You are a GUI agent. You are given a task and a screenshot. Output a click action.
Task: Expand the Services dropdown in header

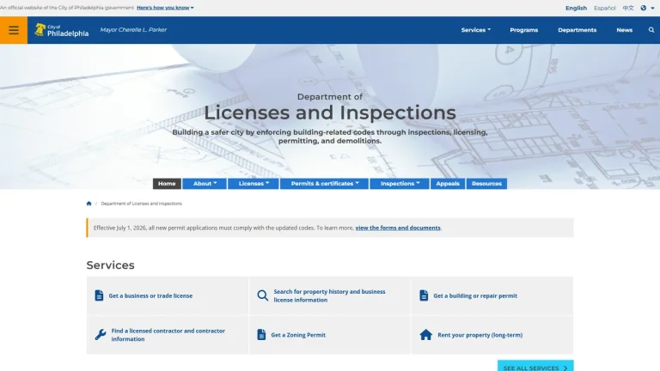(x=475, y=30)
